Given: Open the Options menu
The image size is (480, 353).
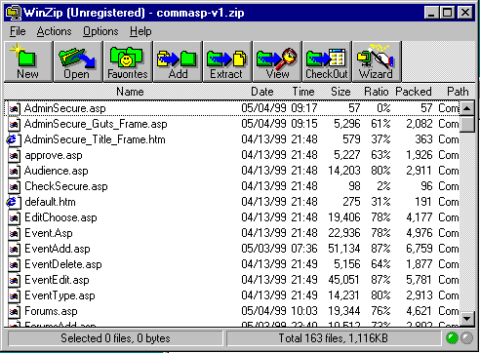Looking at the screenshot, I should 100,31.
